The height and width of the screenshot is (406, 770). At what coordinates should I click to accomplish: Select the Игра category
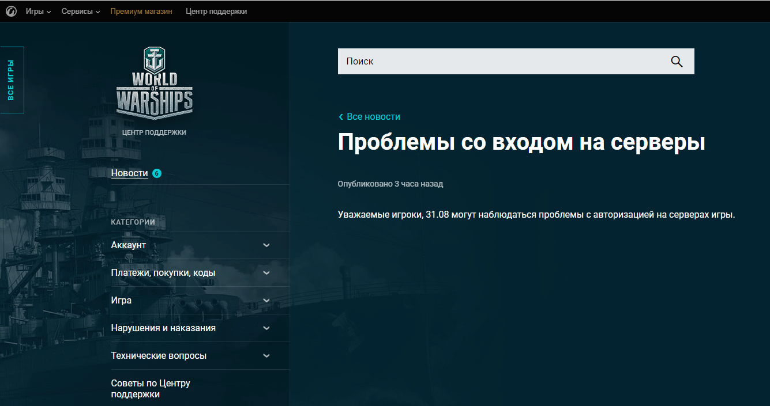(x=121, y=301)
